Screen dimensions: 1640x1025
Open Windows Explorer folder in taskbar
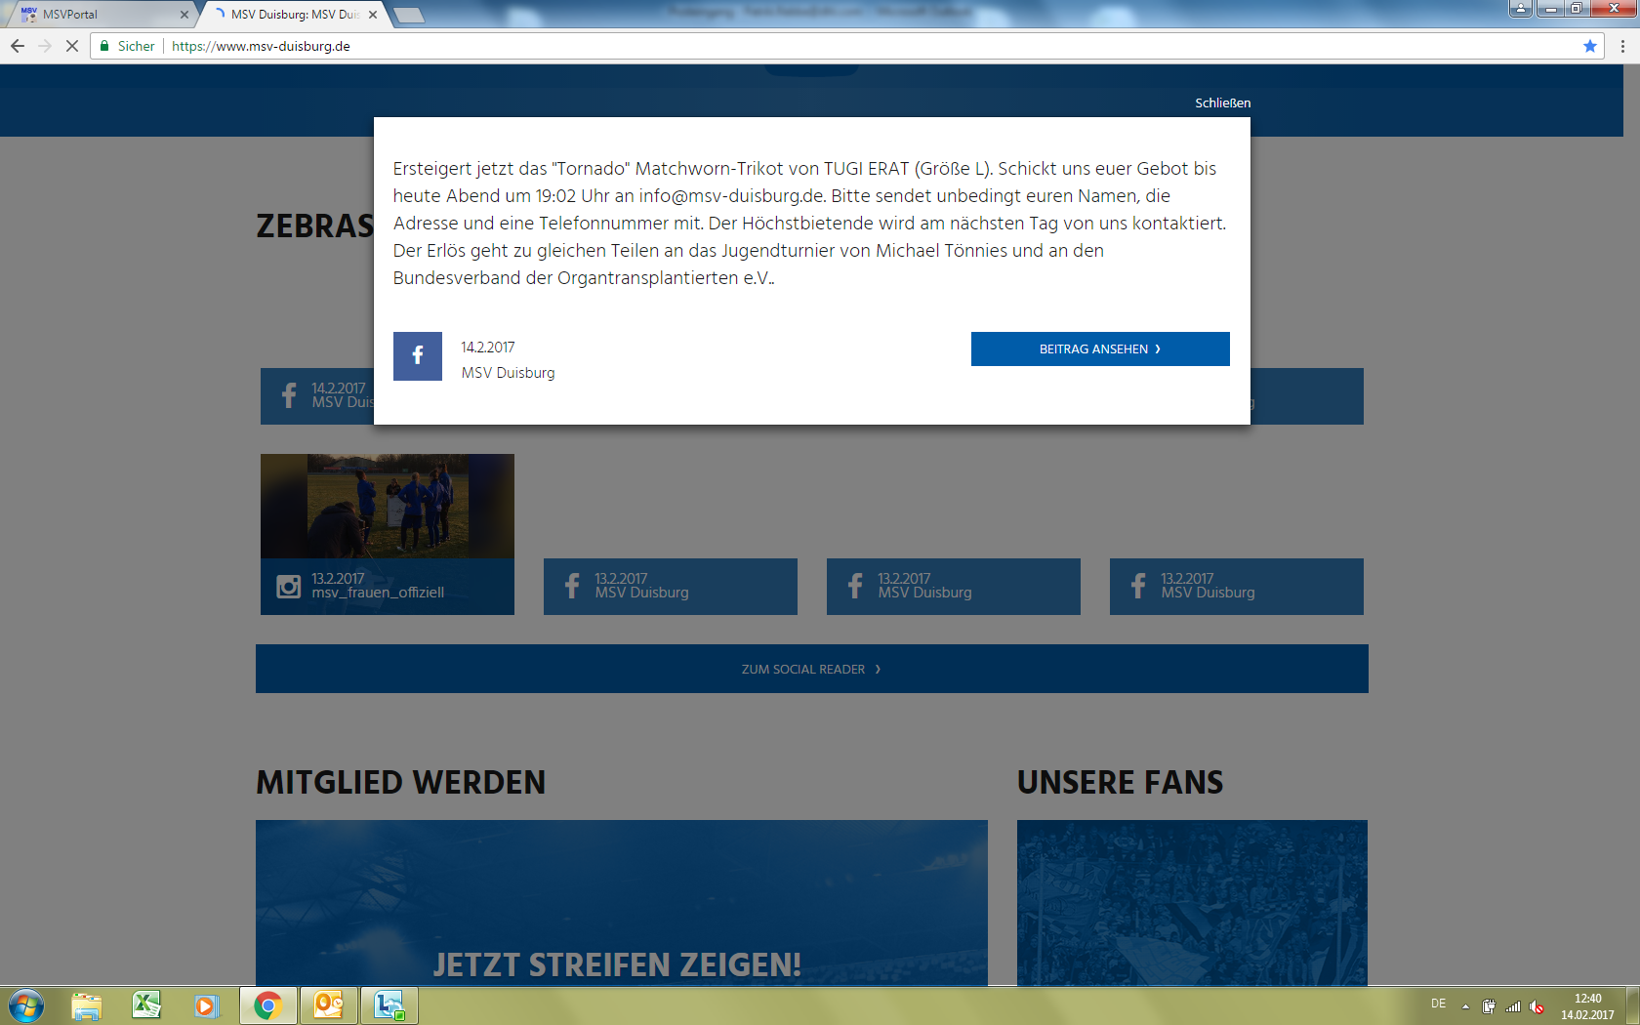click(x=86, y=1004)
